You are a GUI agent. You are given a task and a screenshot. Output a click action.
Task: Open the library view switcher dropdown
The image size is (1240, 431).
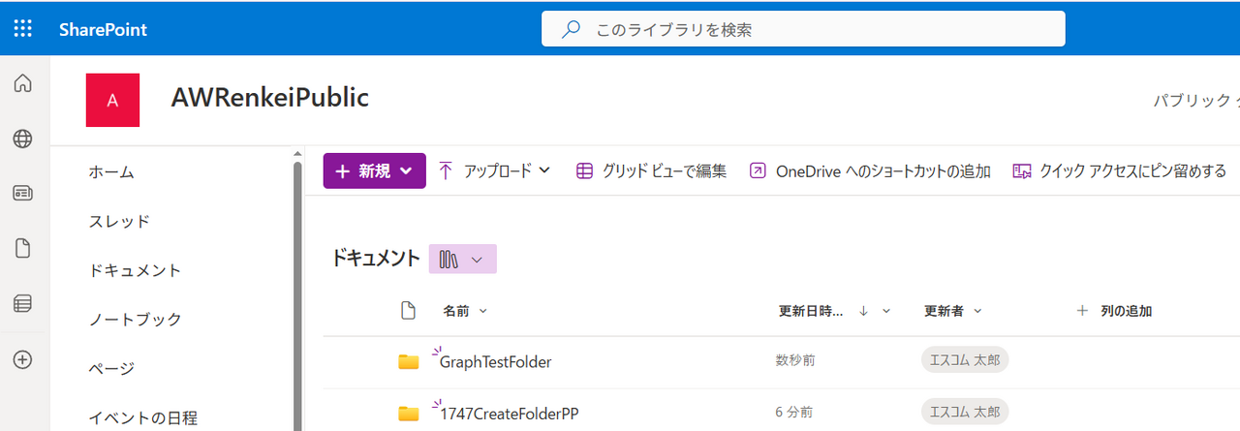click(x=462, y=259)
